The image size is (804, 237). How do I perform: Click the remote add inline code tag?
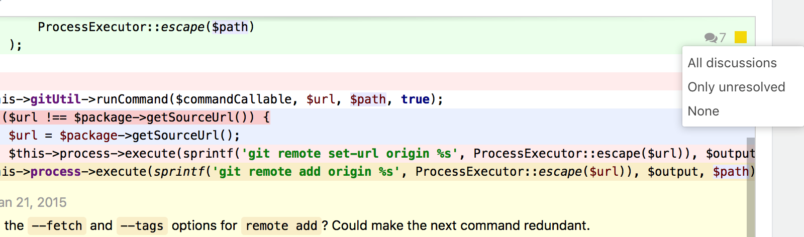point(281,226)
